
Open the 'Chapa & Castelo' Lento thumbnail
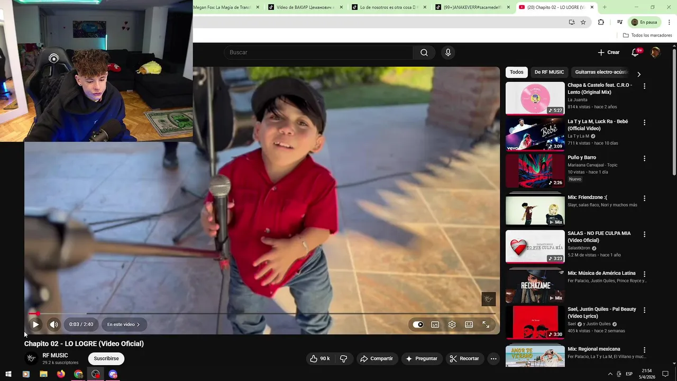[x=535, y=98]
